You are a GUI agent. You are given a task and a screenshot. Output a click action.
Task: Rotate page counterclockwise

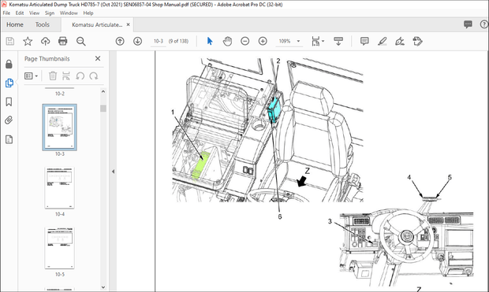point(80,76)
